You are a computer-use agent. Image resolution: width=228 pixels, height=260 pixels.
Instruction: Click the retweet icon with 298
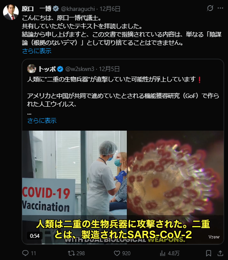pos(71,253)
